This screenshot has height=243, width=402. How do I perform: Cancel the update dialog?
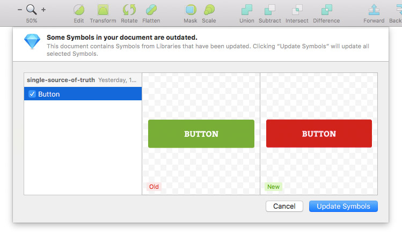(x=284, y=207)
